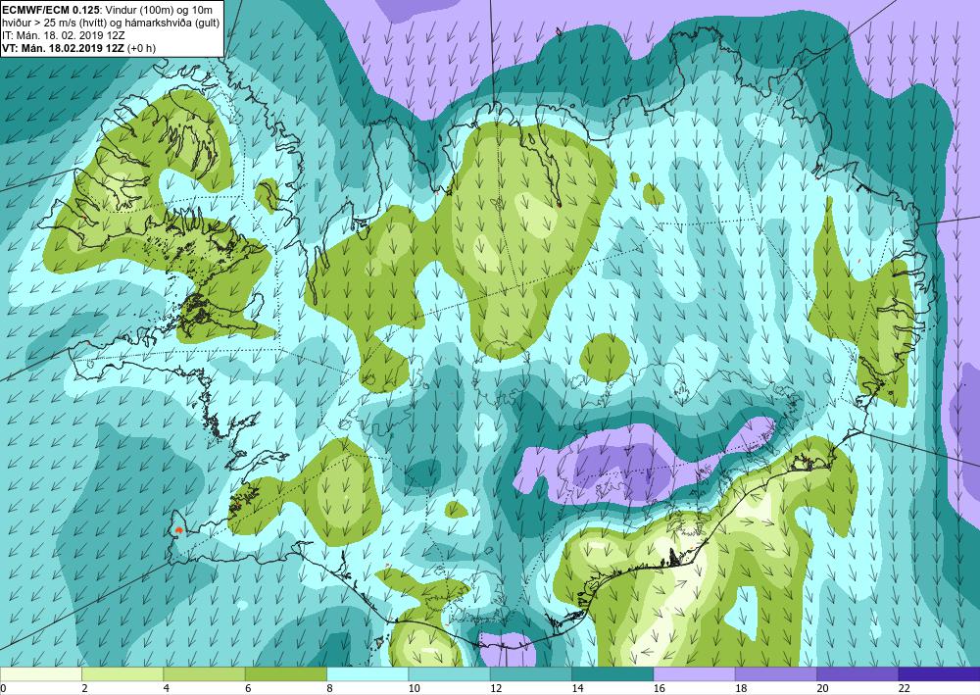Click the 4–6 m/s green legend swatch
The height and width of the screenshot is (695, 980).
point(205,673)
